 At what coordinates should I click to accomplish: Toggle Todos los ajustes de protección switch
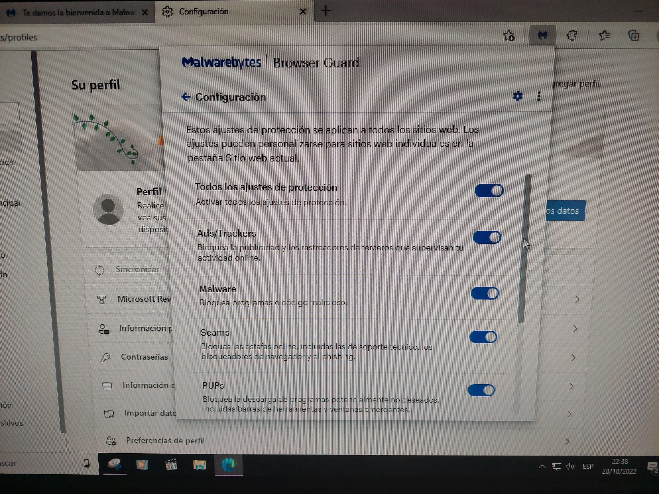pos(489,191)
